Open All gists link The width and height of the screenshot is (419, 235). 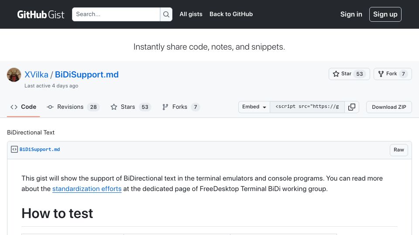coord(191,14)
